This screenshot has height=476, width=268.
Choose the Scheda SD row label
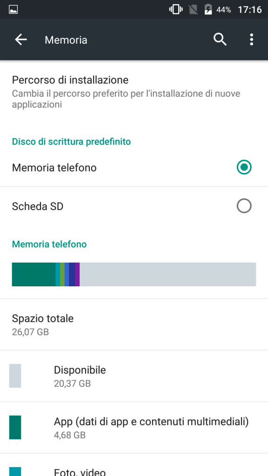coord(38,206)
